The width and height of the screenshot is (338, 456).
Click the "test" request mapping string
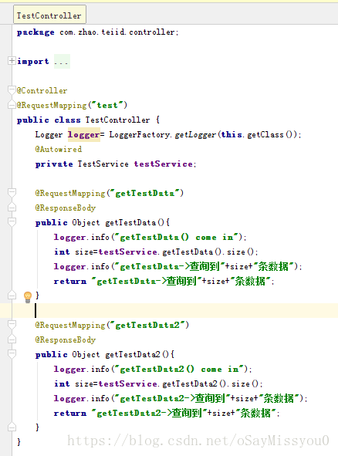pos(107,105)
